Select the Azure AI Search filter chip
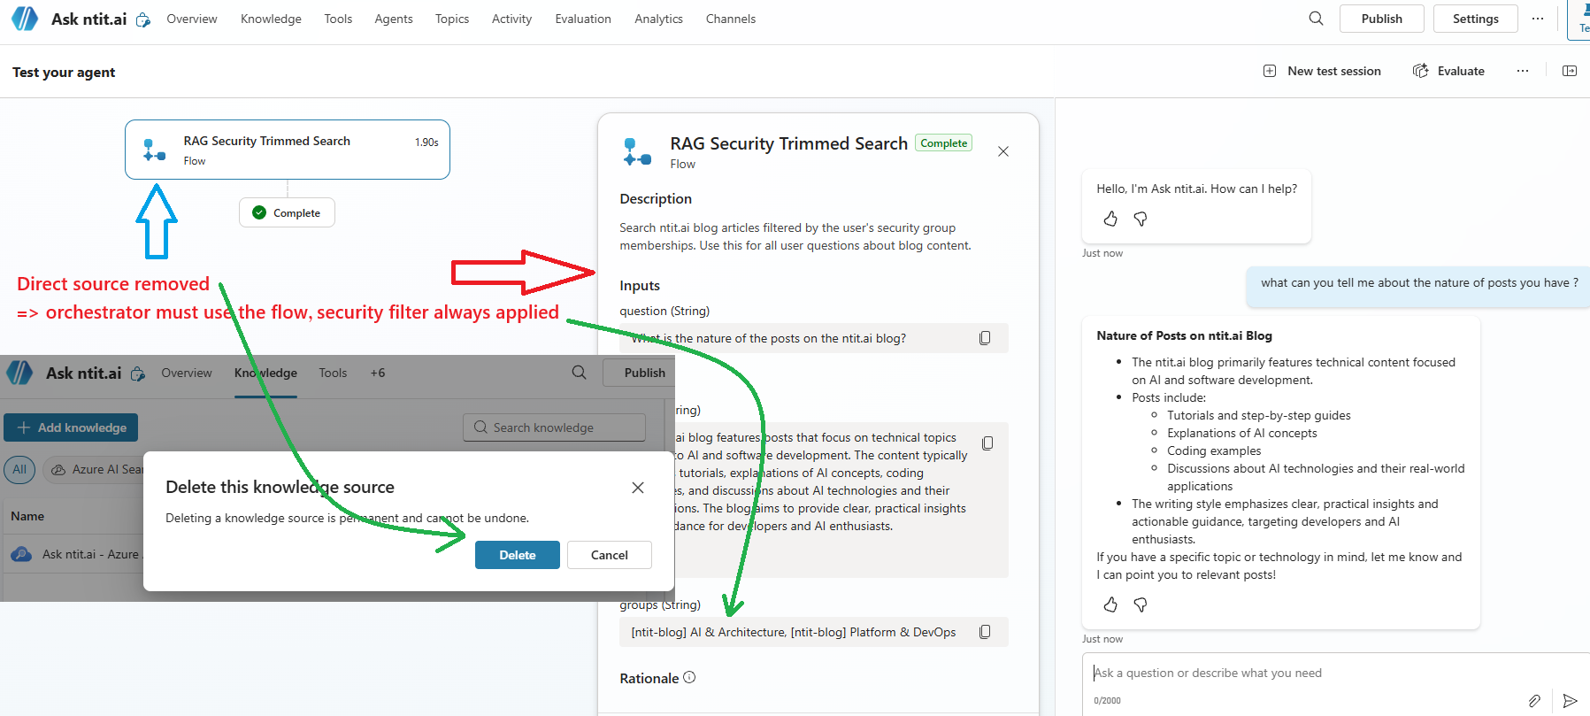The height and width of the screenshot is (716, 1590). (96, 470)
